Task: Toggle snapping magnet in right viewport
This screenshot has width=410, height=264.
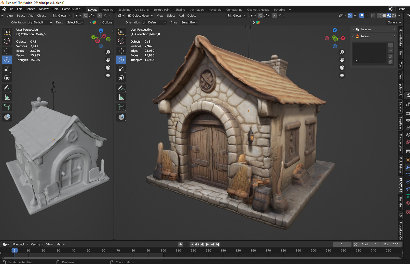Action: coord(260,16)
